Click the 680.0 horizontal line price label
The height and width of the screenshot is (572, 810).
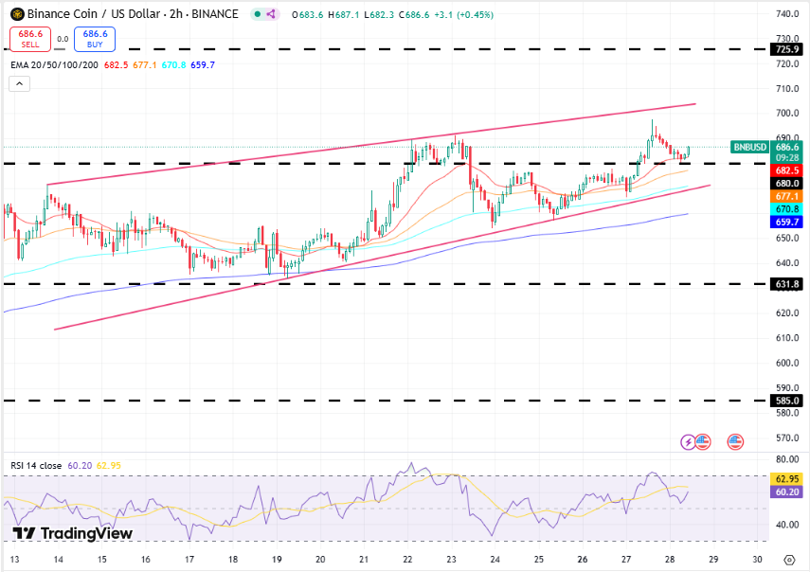coord(786,184)
